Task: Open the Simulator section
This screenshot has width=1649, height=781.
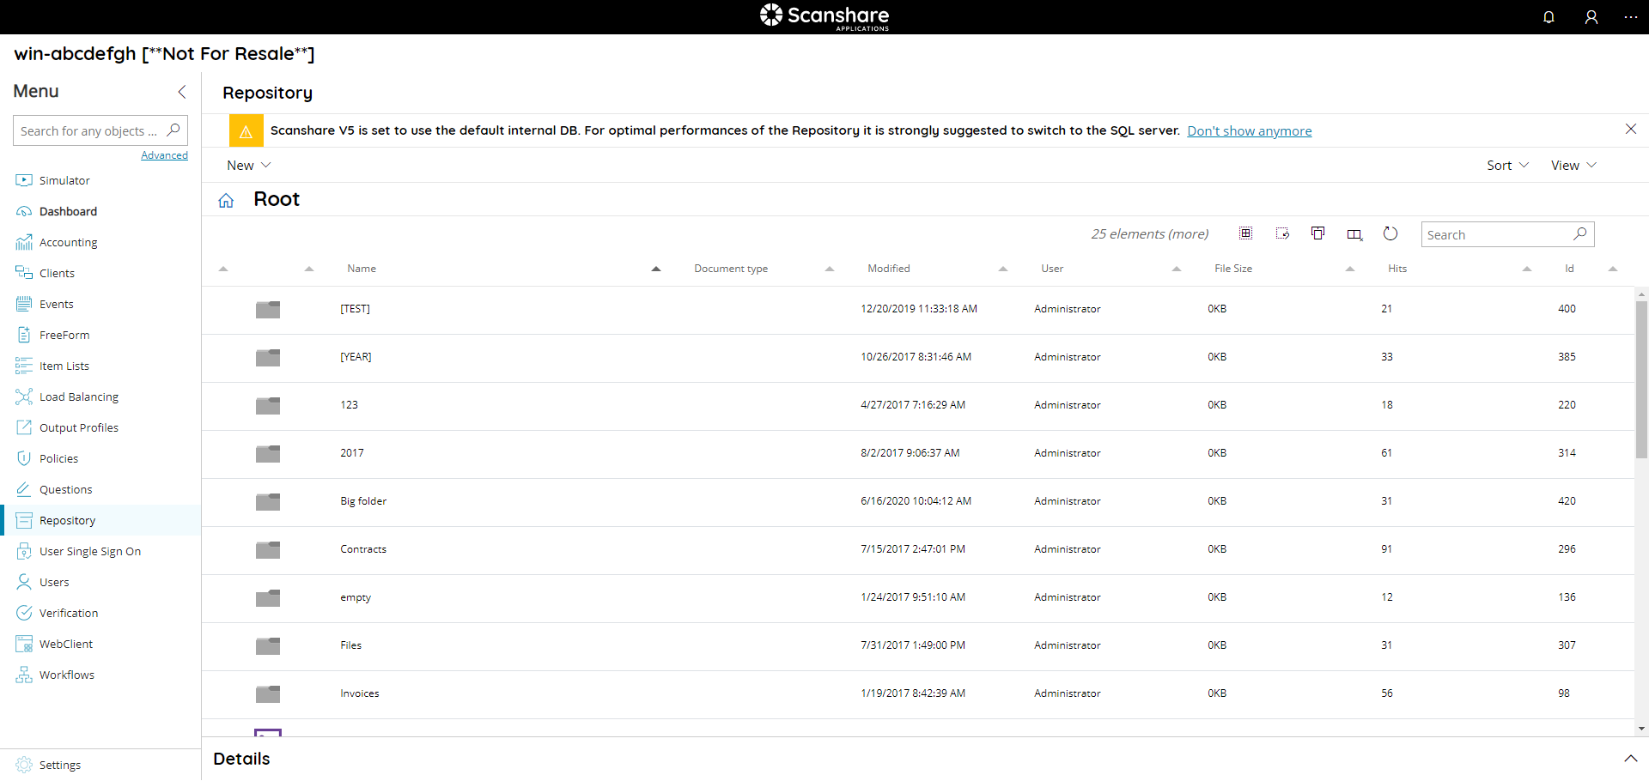Action: [64, 180]
